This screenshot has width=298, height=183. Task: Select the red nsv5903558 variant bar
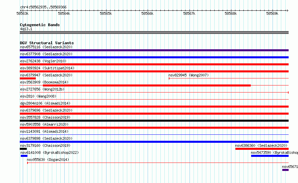[154, 128]
